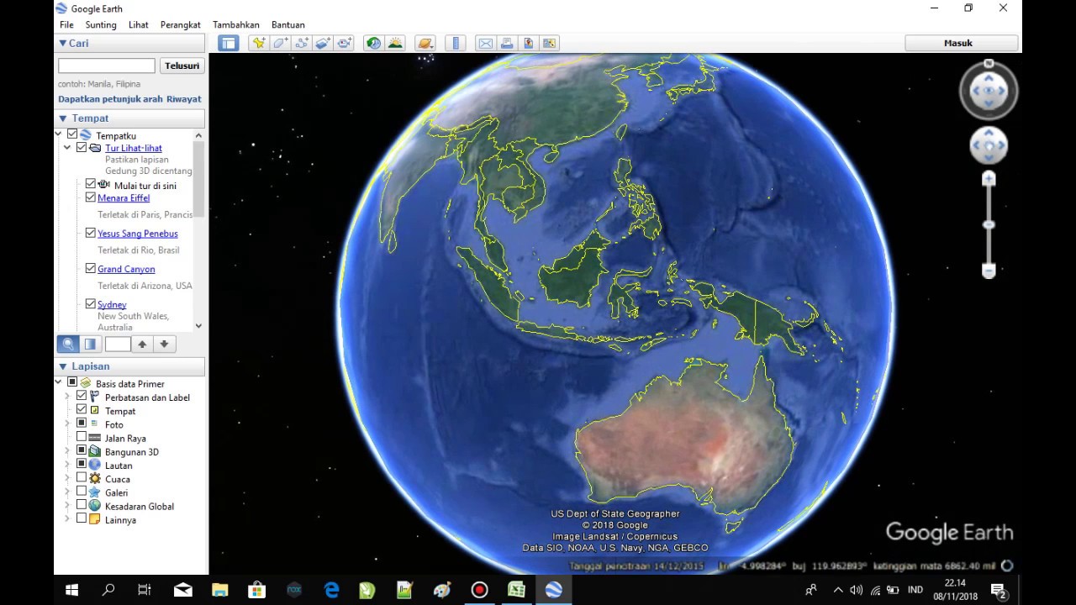Viewport: 1076px width, 605px height.
Task: Select the Add Polygon tool
Action: click(x=280, y=43)
